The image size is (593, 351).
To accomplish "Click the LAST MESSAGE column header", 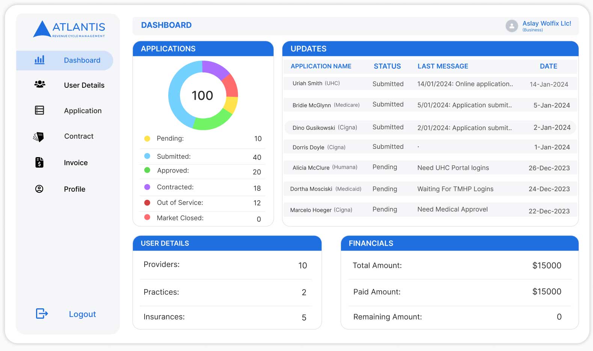I will 443,66.
